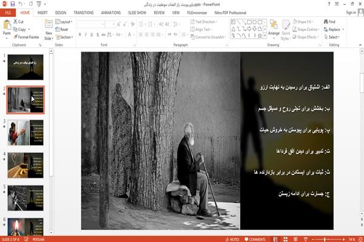
Task: Switch to the SLIDE SHOW tab
Action: click(x=137, y=13)
